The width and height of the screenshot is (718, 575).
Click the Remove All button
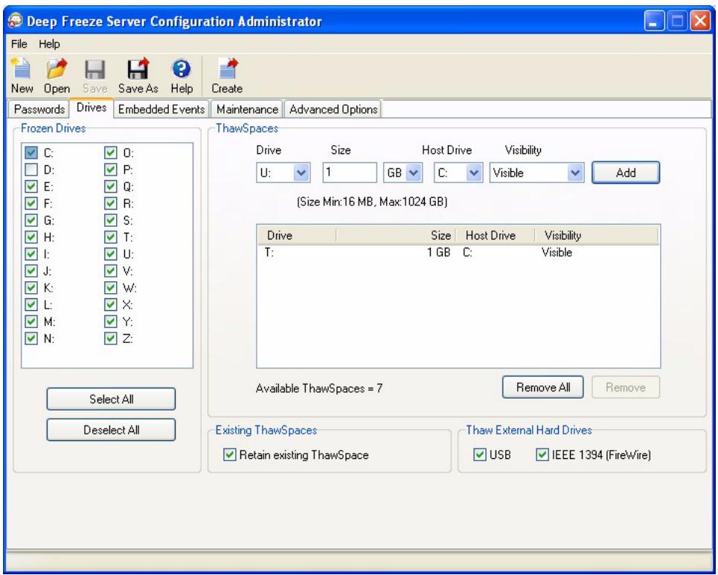[543, 388]
